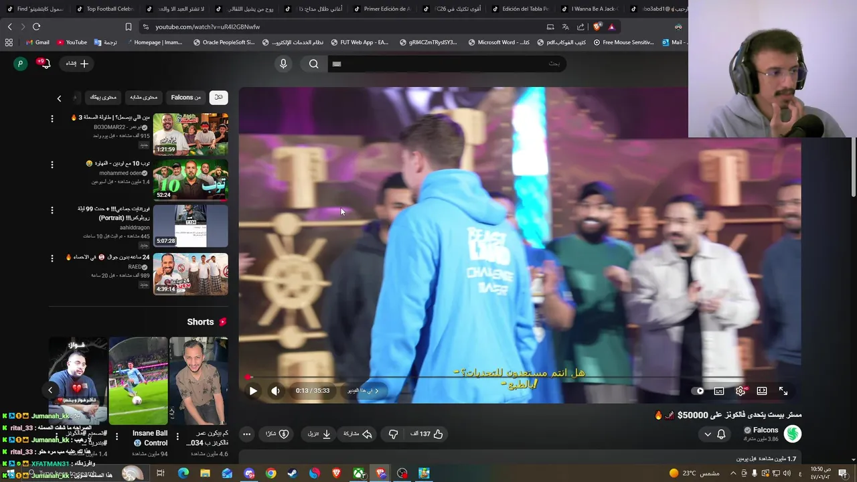
Task: Share the video using مشاركة
Action: [x=358, y=434]
